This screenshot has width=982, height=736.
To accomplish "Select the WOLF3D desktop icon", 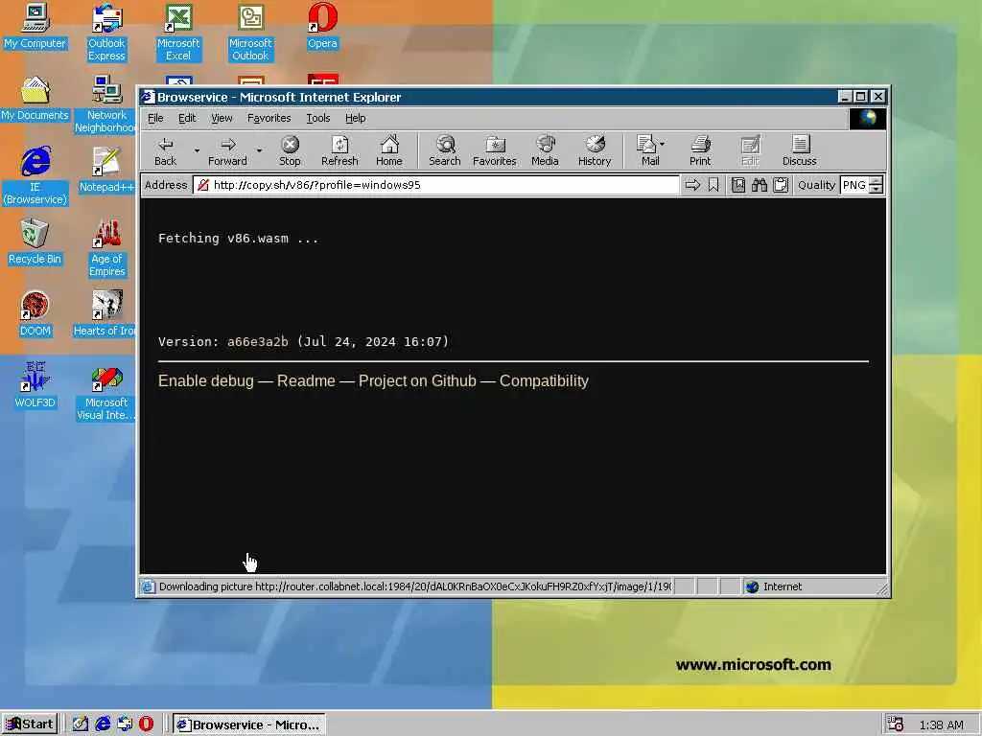I will tap(35, 386).
